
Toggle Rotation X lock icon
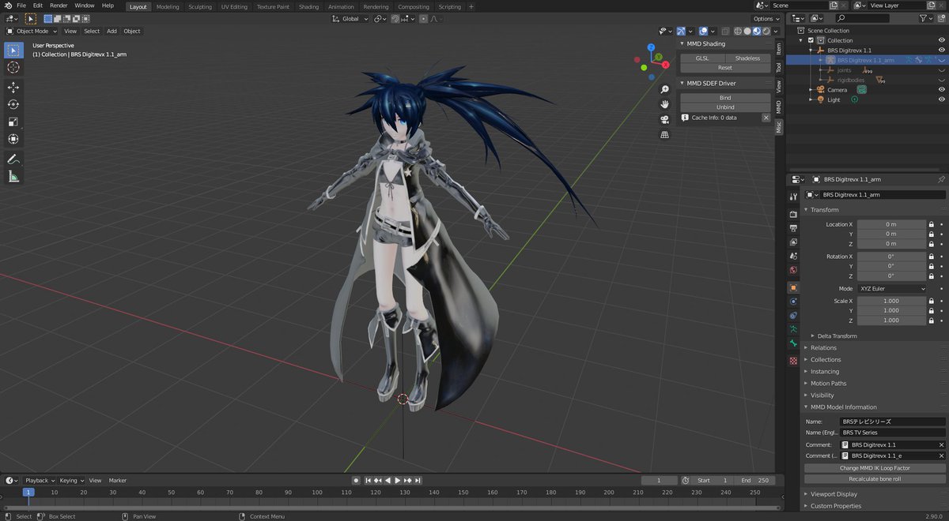tap(932, 257)
